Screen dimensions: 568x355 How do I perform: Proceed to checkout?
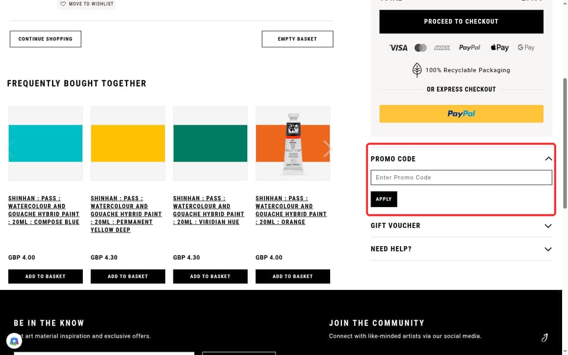461,22
